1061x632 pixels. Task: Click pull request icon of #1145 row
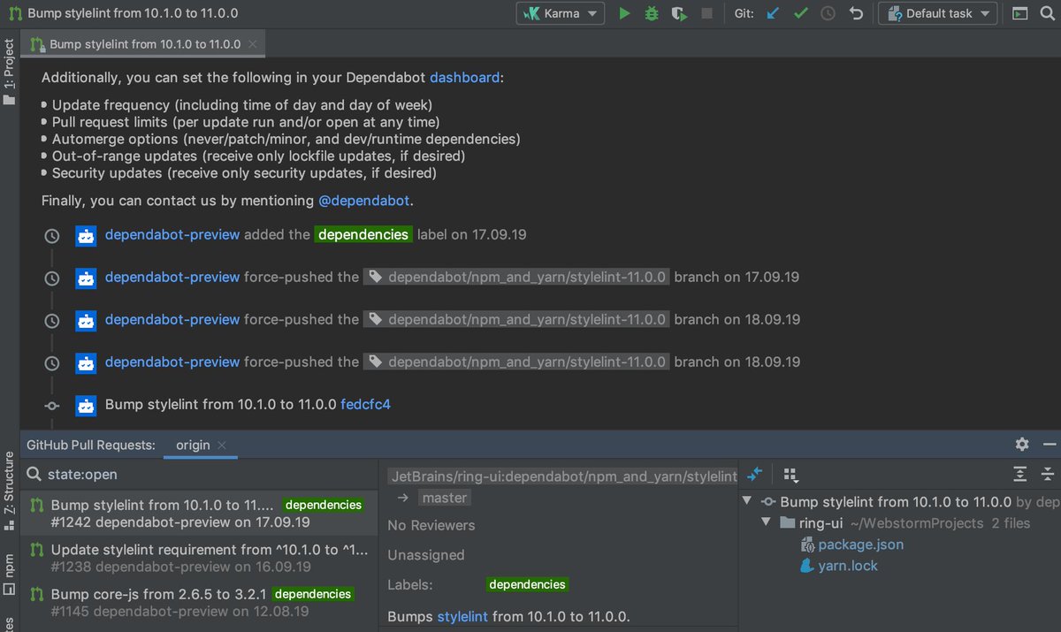click(36, 594)
